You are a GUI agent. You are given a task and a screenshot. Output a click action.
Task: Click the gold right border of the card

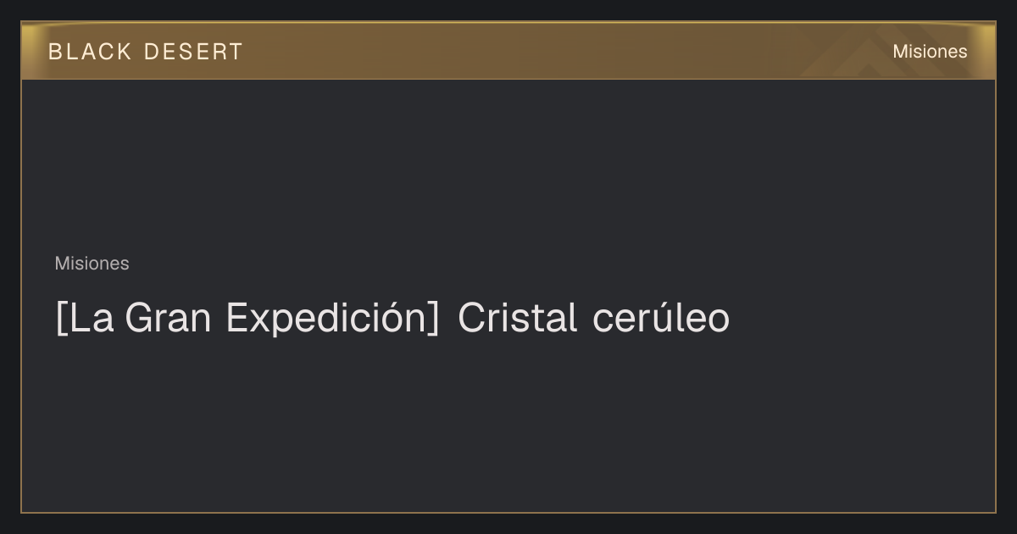995,297
